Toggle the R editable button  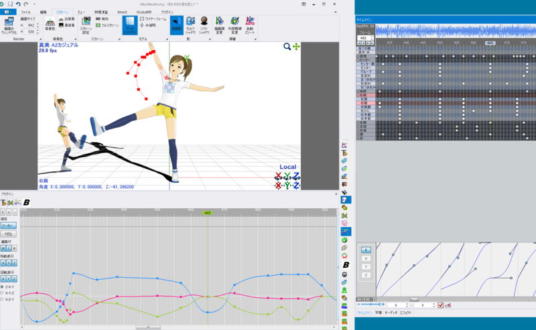point(14,248)
